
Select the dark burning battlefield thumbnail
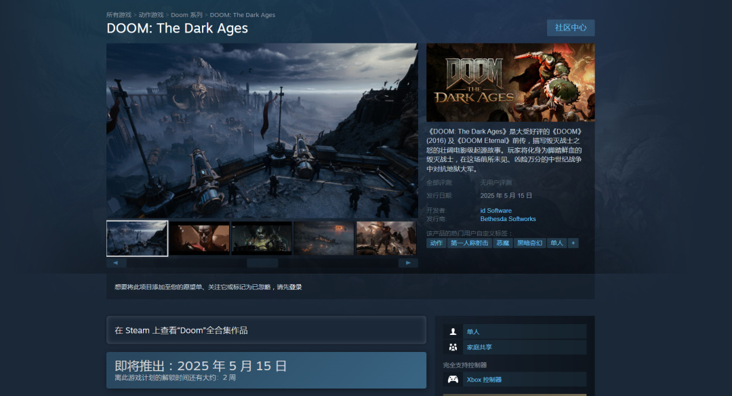[x=324, y=239]
